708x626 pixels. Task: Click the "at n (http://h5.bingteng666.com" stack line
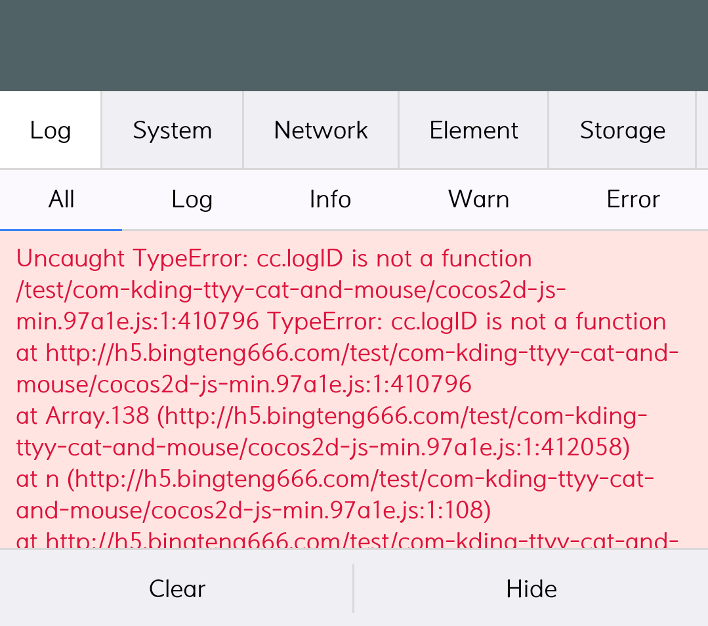click(335, 479)
